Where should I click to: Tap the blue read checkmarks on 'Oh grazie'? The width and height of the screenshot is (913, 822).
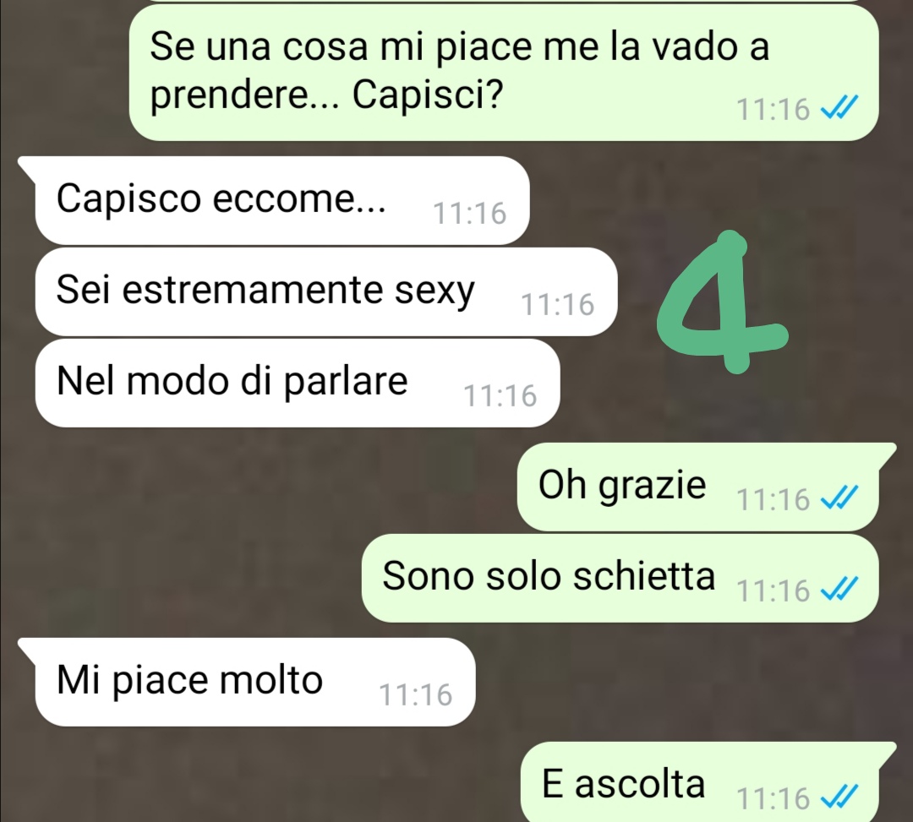pyautogui.click(x=839, y=498)
